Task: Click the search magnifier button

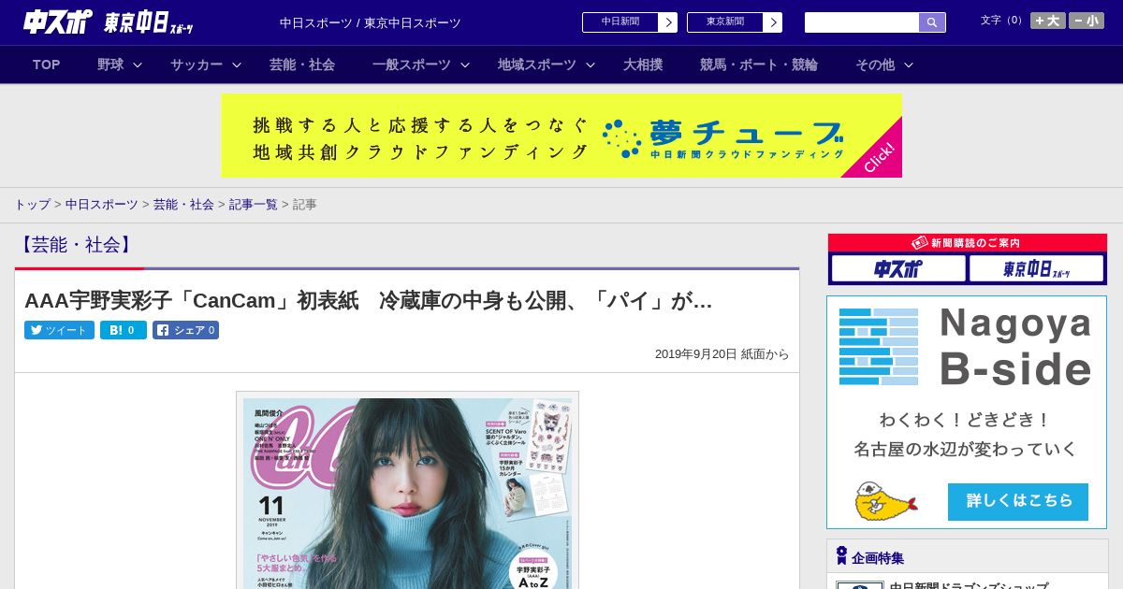Action: [932, 22]
